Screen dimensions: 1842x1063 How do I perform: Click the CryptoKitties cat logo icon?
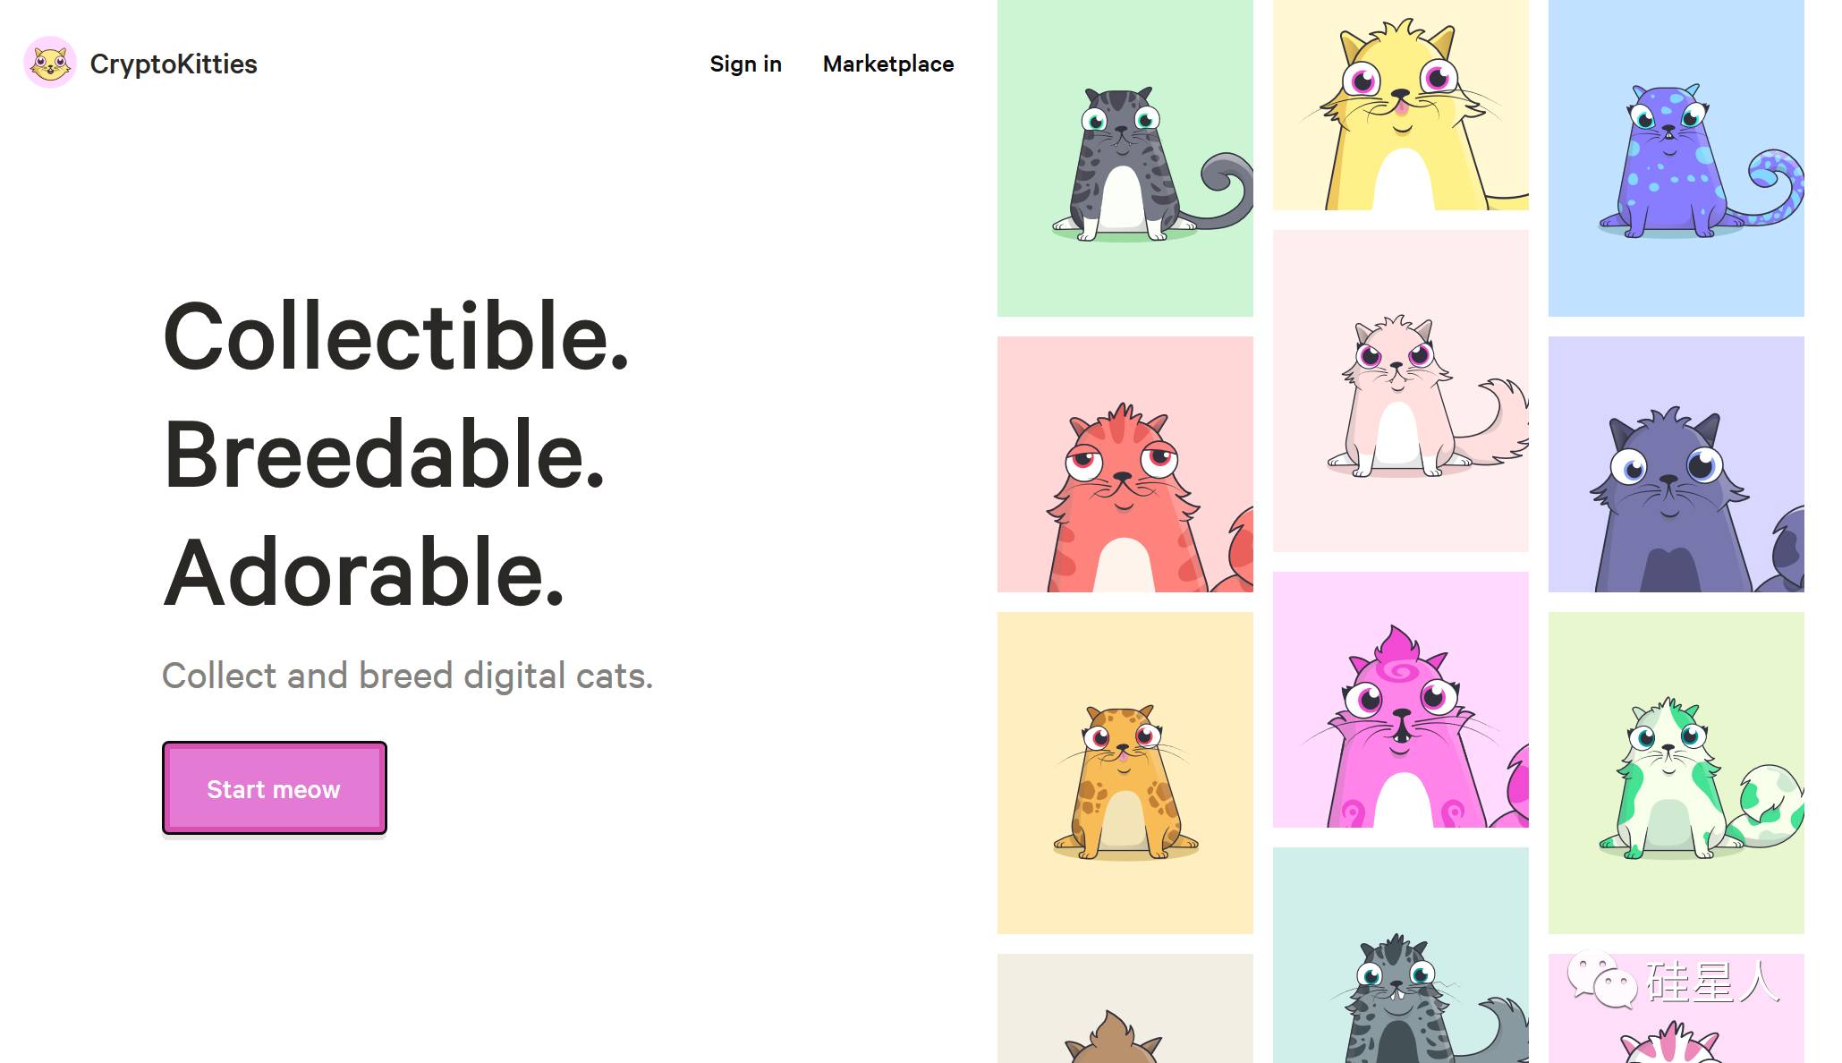pos(50,63)
